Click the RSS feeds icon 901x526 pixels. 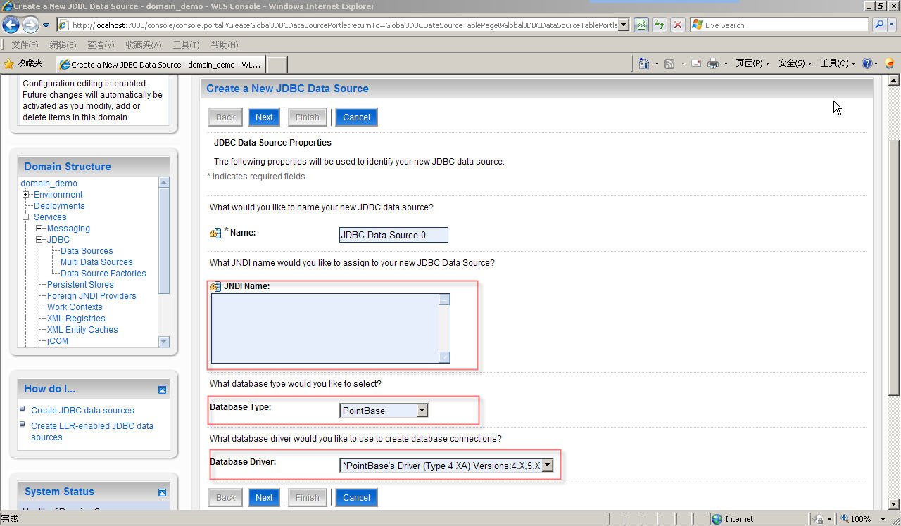669,63
